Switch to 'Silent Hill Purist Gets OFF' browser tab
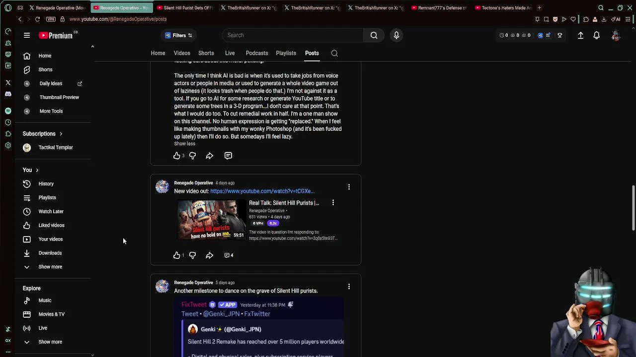636x357 pixels. tap(184, 8)
